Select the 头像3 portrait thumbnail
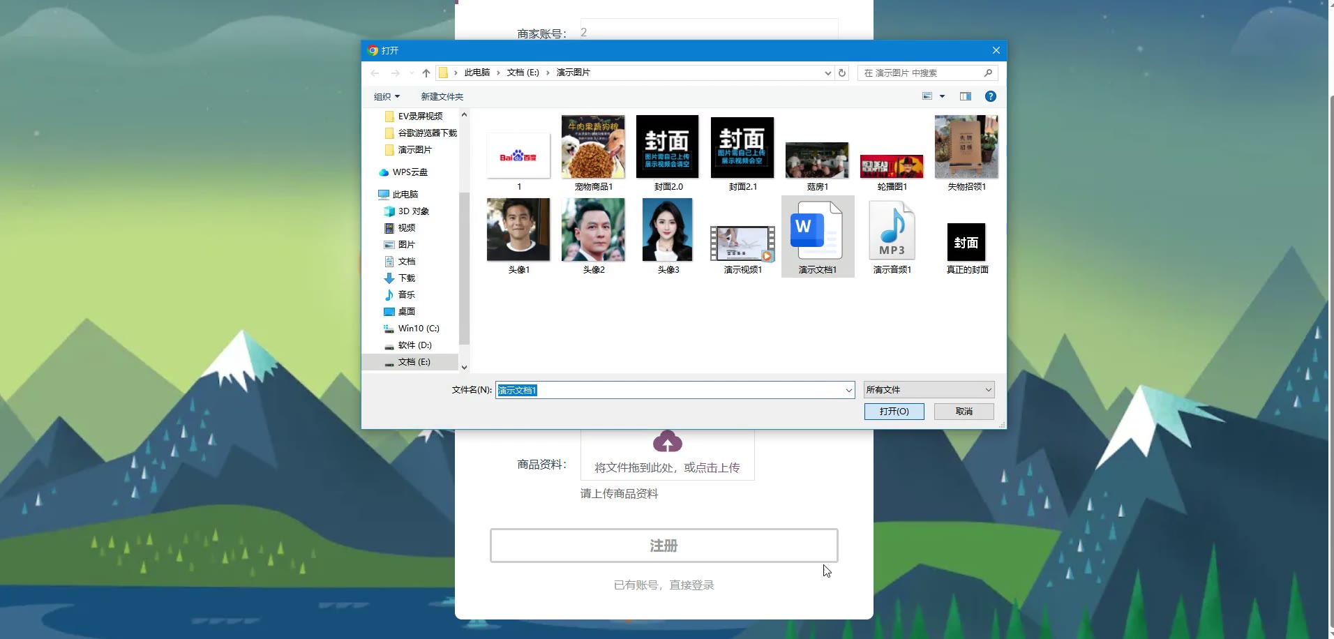 (668, 230)
